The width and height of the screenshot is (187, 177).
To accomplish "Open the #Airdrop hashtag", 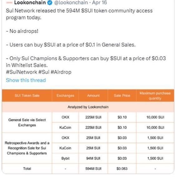I will 60,72.
